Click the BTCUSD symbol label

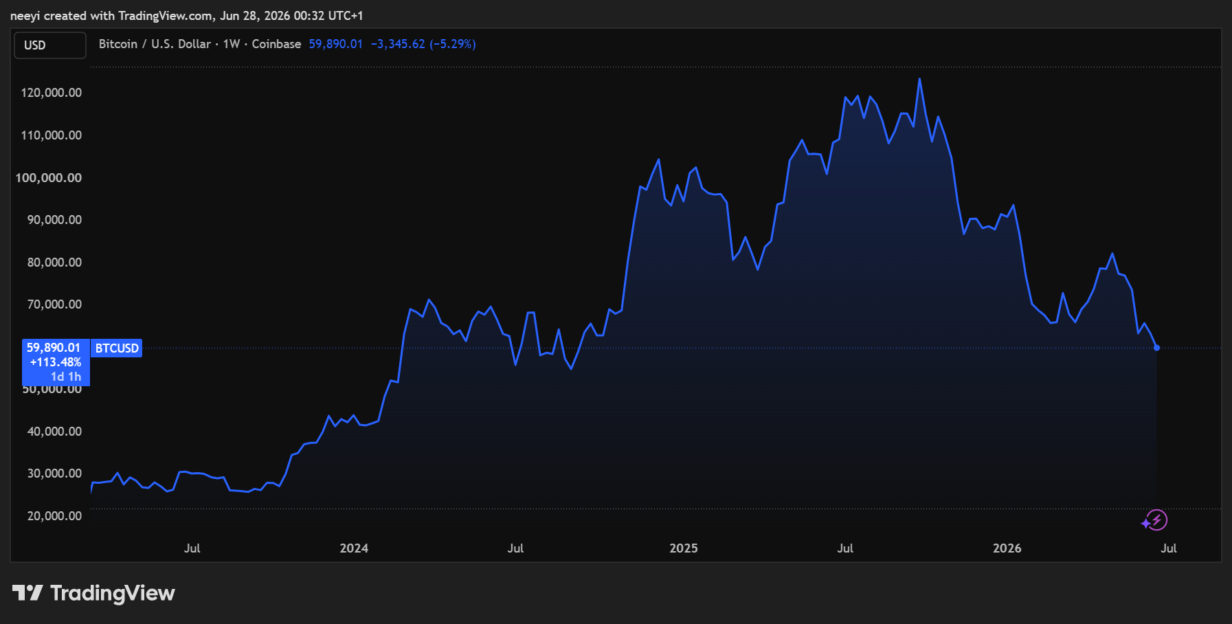[117, 348]
